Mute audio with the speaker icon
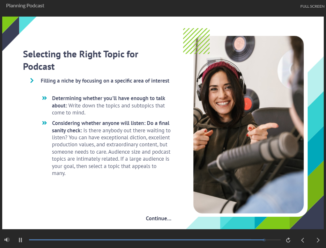The width and height of the screenshot is (326, 248). (7, 240)
